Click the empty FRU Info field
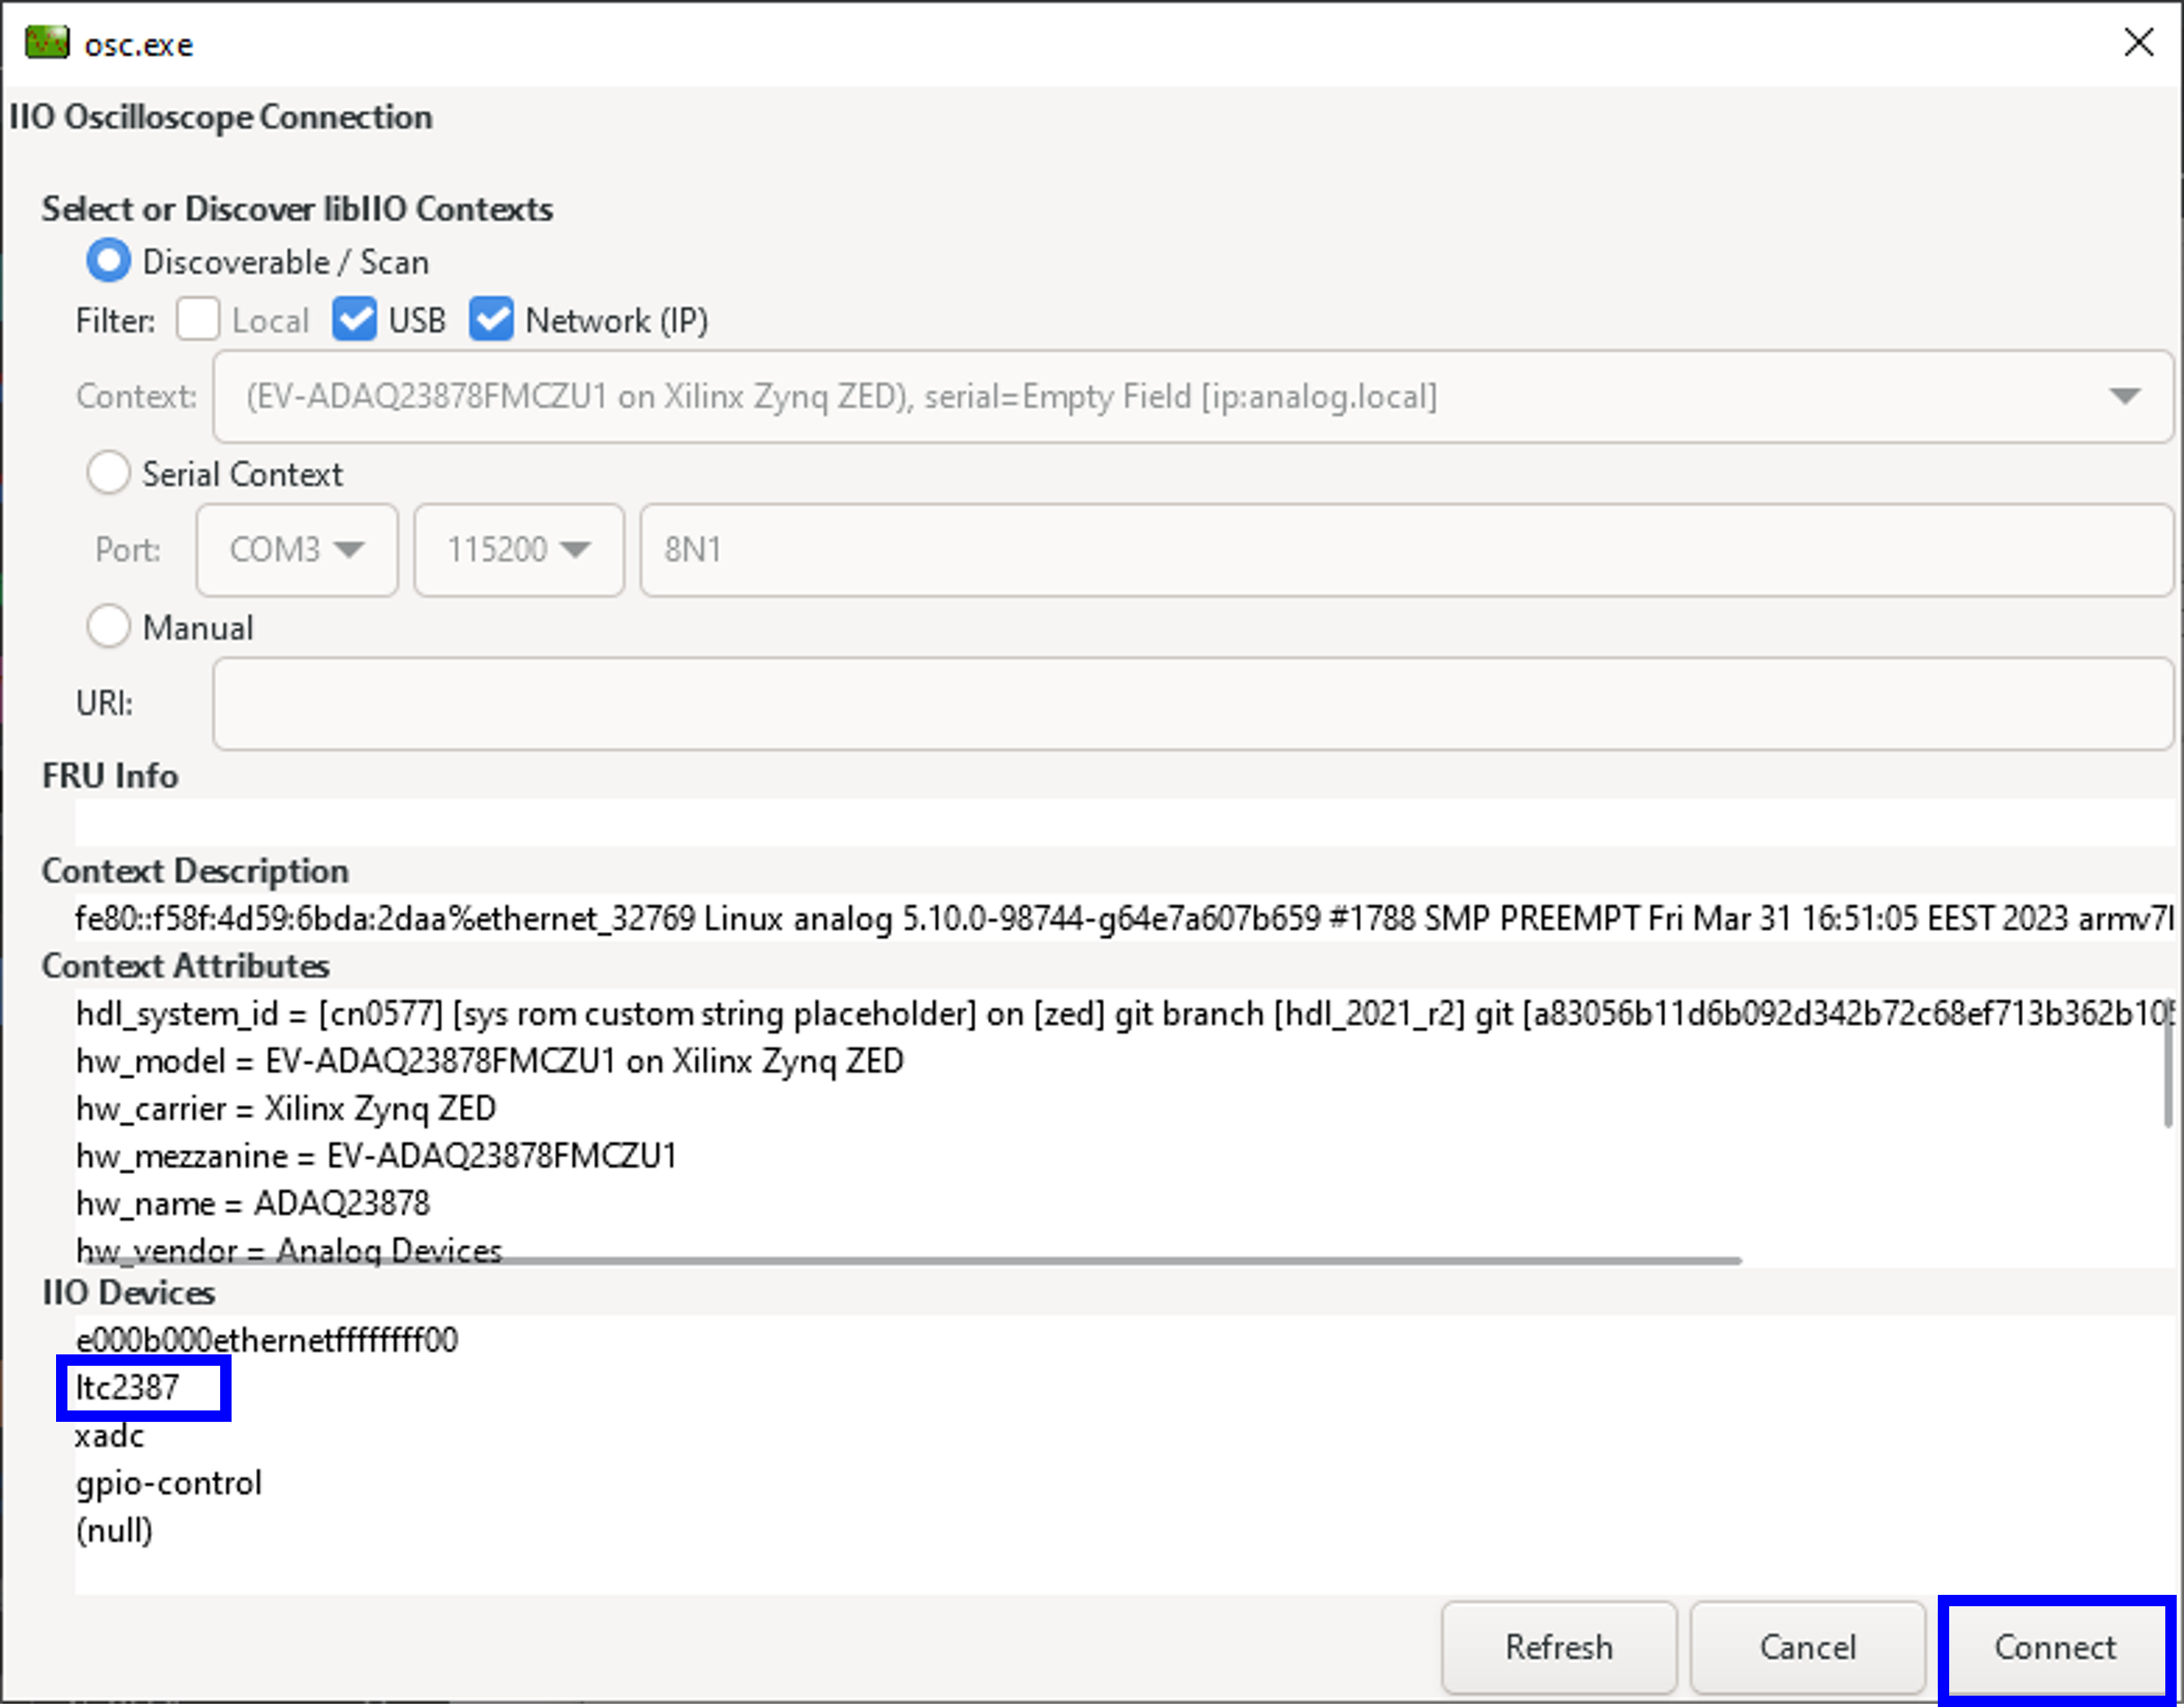 tap(1125, 822)
